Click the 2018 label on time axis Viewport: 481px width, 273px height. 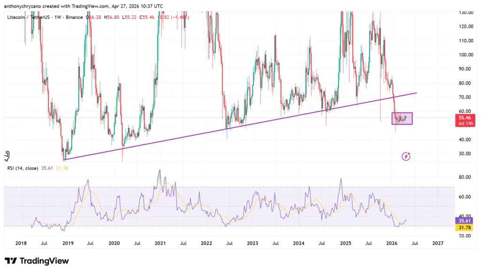tap(21, 243)
